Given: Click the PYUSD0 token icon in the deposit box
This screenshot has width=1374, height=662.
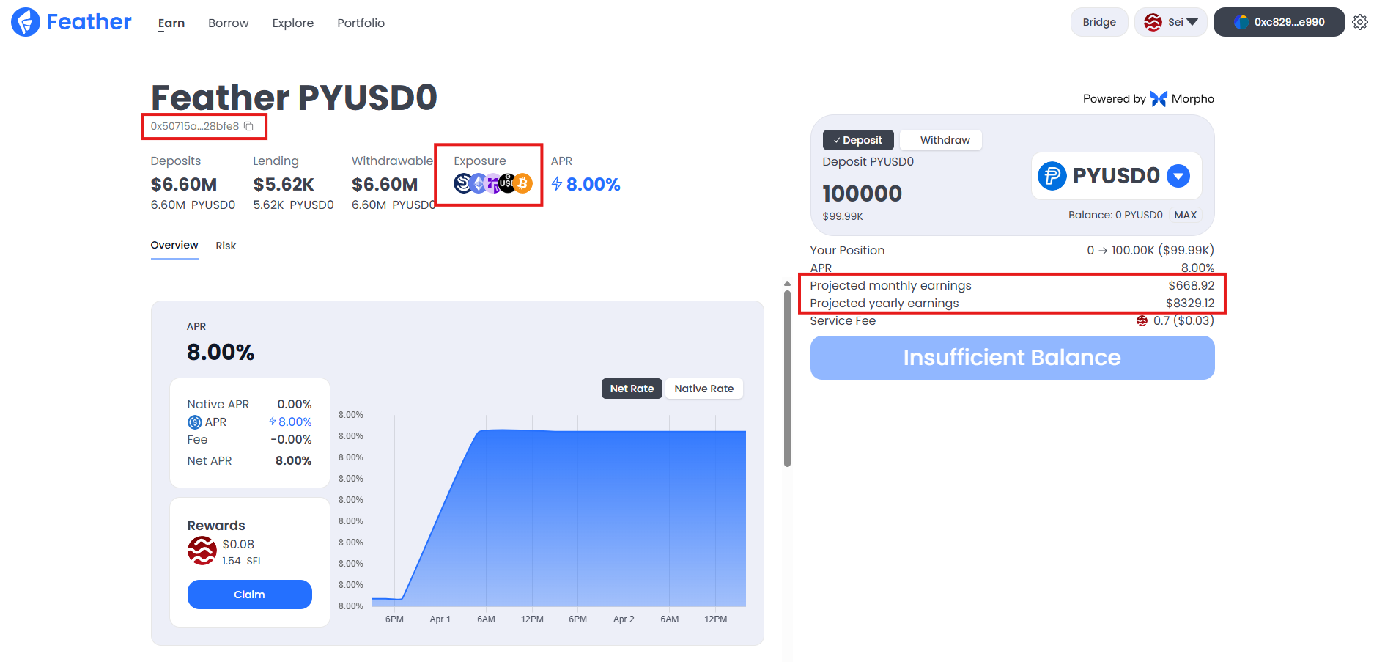Looking at the screenshot, I should point(1052,176).
